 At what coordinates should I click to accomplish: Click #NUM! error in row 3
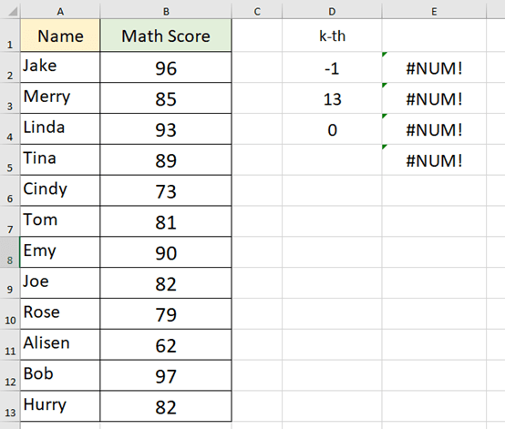[x=434, y=97]
